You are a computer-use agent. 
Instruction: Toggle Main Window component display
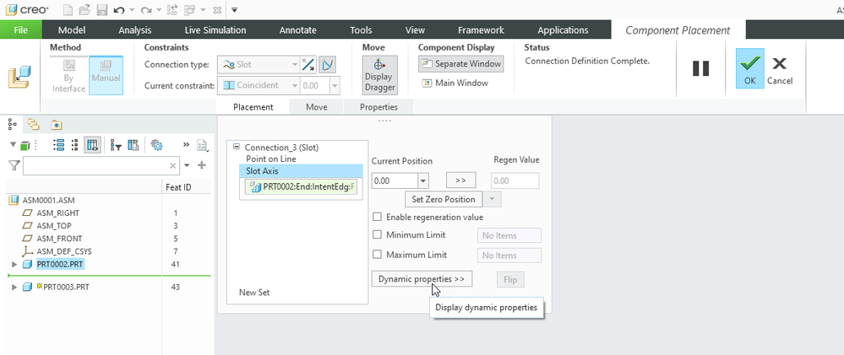click(x=455, y=83)
